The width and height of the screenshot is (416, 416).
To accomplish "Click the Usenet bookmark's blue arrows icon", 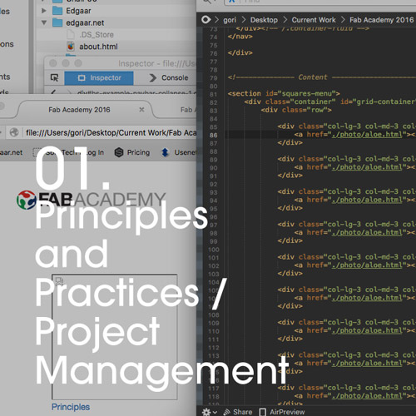I will 165,152.
